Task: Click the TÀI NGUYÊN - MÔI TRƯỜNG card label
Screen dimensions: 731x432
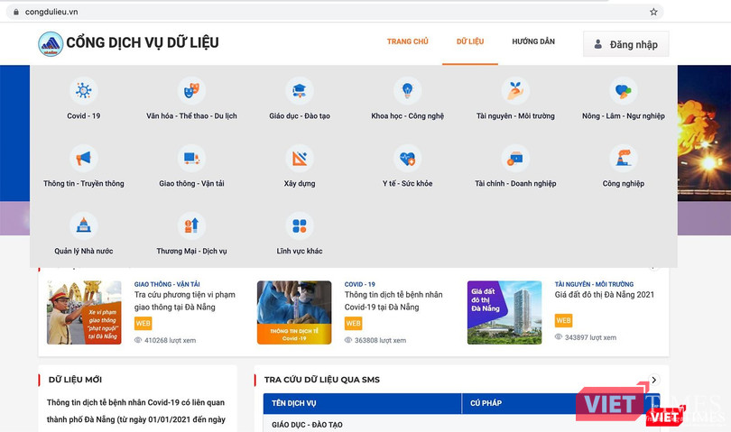Action: [x=594, y=284]
